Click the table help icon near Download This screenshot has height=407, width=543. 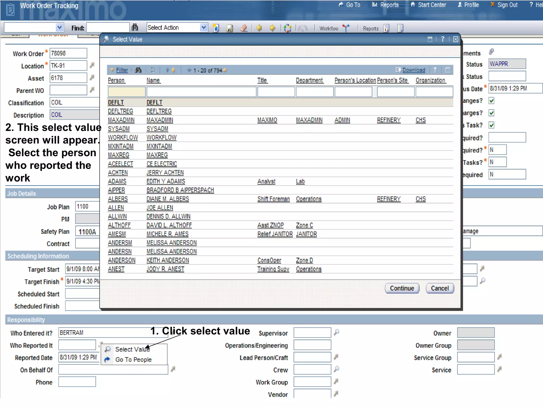pos(435,70)
